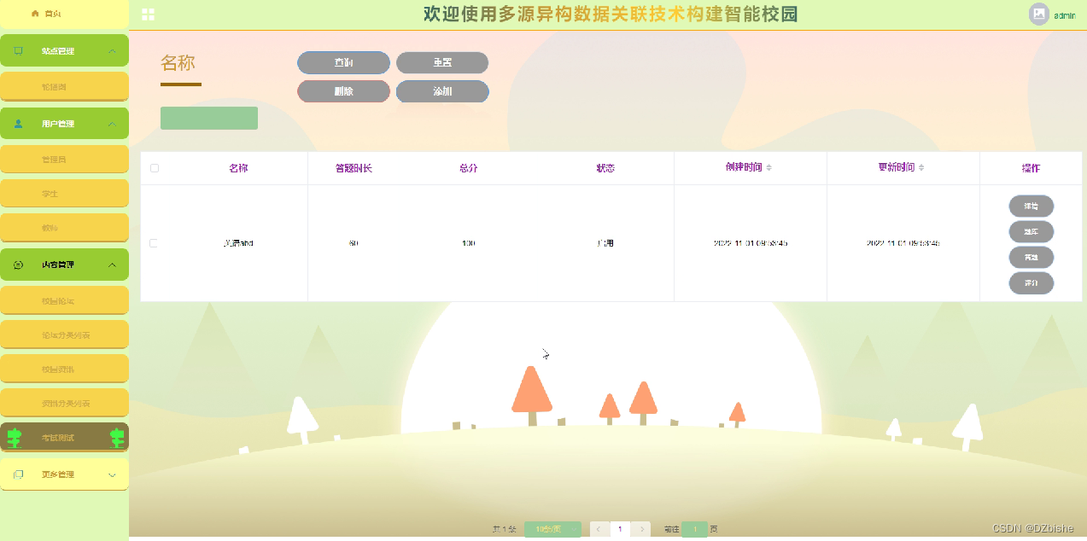Click the previous-page arrow in pagination
This screenshot has height=541, width=1087.
coord(599,529)
